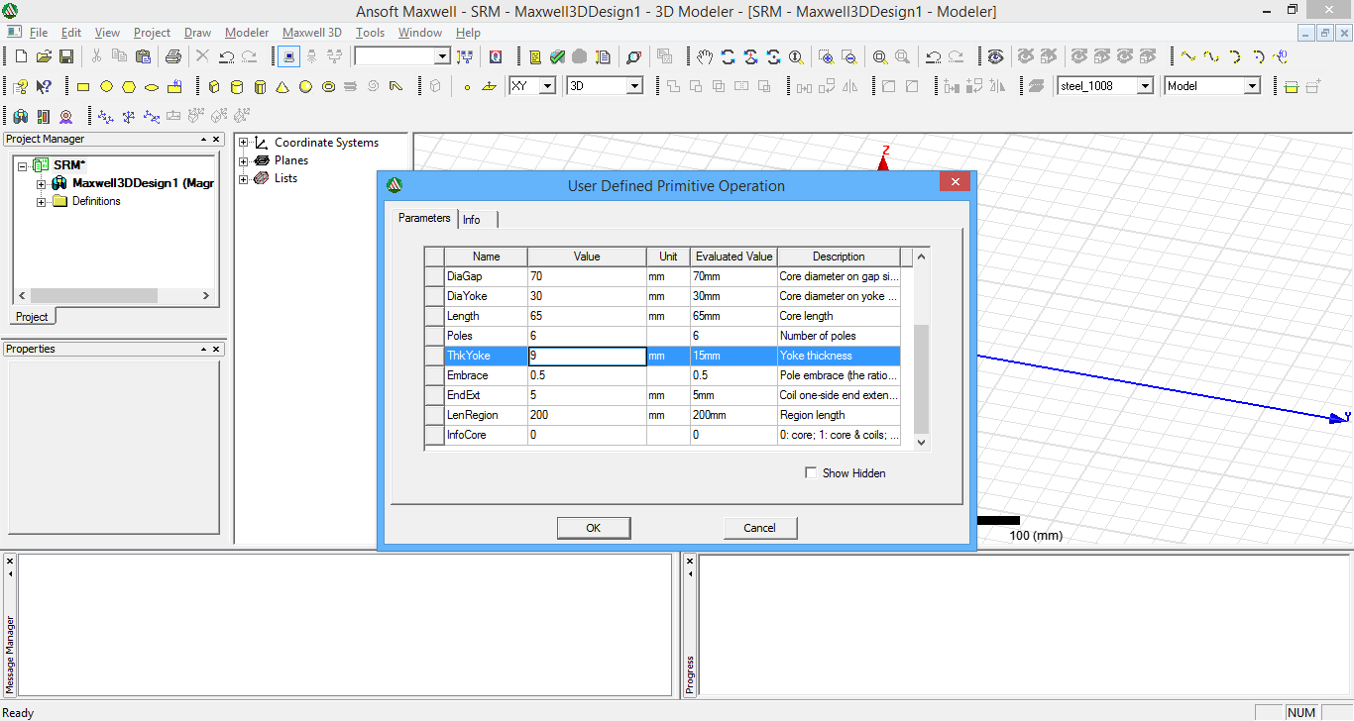Click OK in User Defined Primitive dialog

[593, 528]
